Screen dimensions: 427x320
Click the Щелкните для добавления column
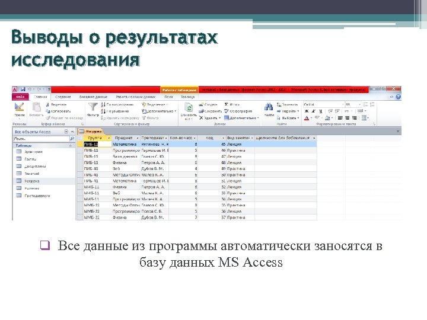[x=285, y=138]
